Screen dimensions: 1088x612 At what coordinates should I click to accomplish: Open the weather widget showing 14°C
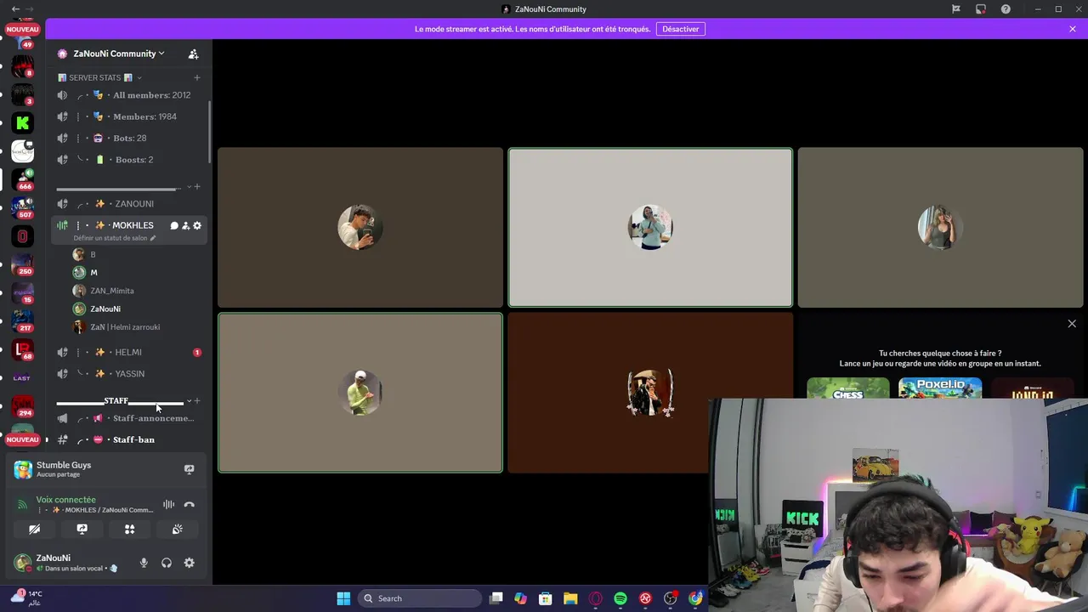(x=25, y=598)
